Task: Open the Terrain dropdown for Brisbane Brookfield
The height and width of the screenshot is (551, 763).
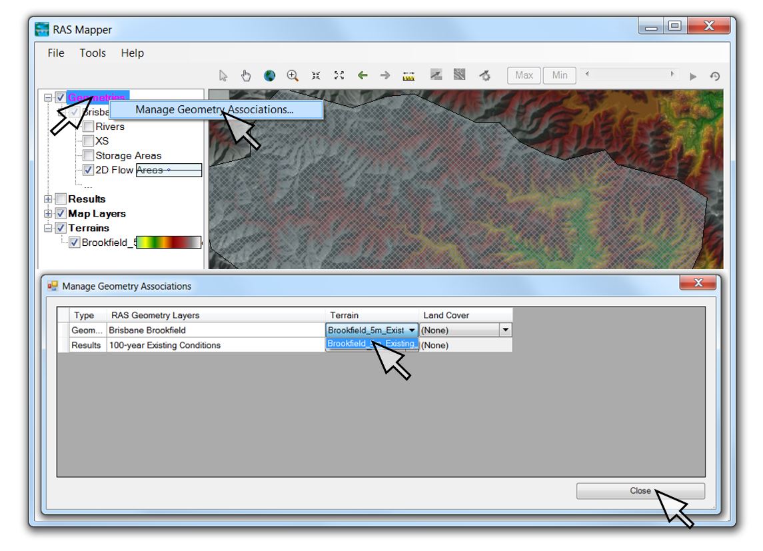Action: tap(412, 330)
